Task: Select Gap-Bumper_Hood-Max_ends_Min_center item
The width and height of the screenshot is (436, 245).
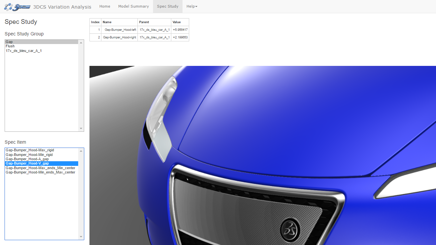Action: click(40, 168)
